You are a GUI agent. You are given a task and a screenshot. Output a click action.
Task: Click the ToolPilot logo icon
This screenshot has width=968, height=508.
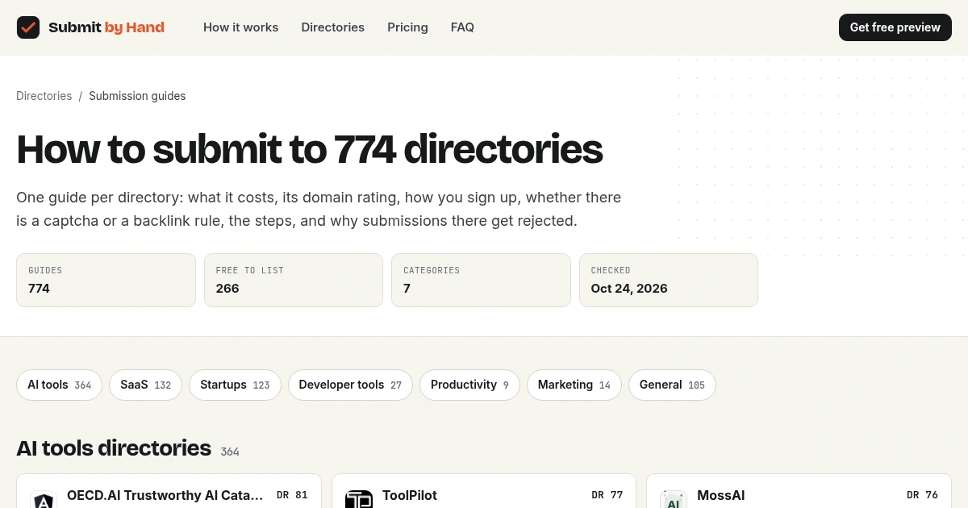tap(359, 500)
